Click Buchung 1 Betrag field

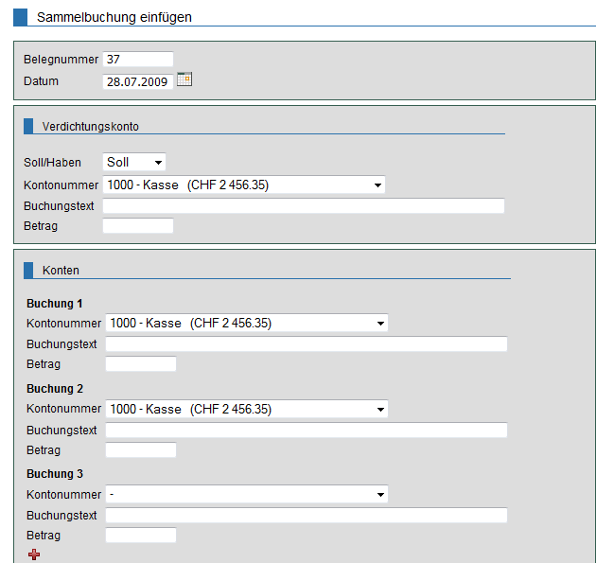[140, 364]
